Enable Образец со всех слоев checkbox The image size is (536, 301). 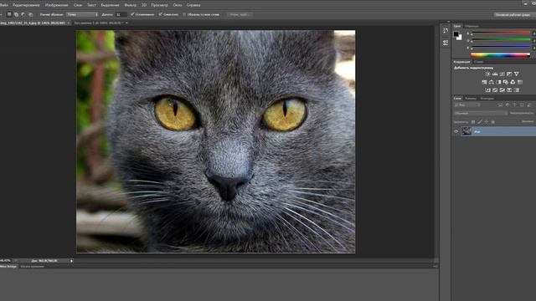[184, 14]
